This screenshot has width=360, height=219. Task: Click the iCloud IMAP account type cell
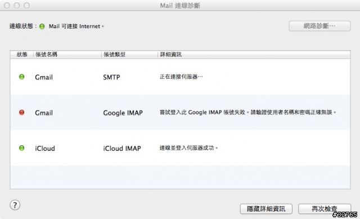(x=122, y=148)
